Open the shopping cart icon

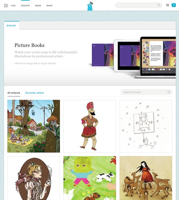point(168,5)
